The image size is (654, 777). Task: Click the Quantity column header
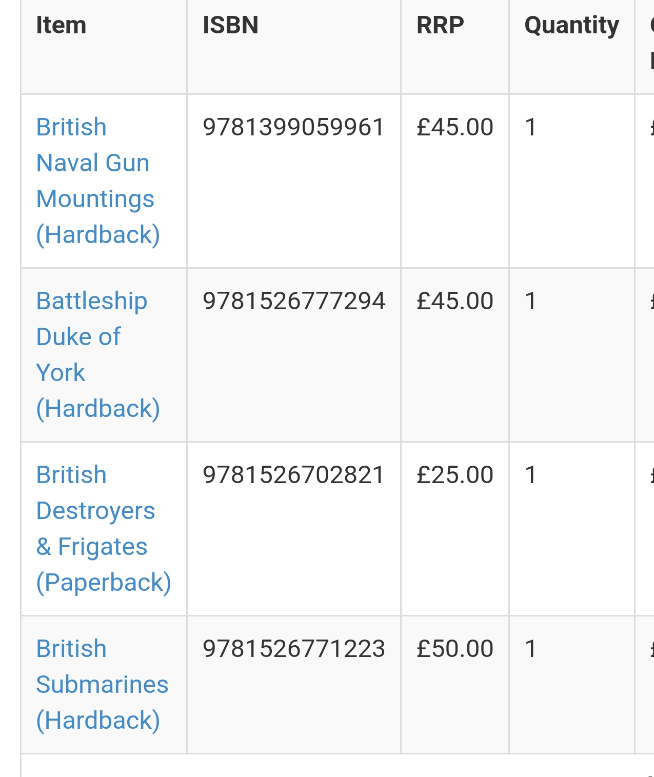click(571, 26)
